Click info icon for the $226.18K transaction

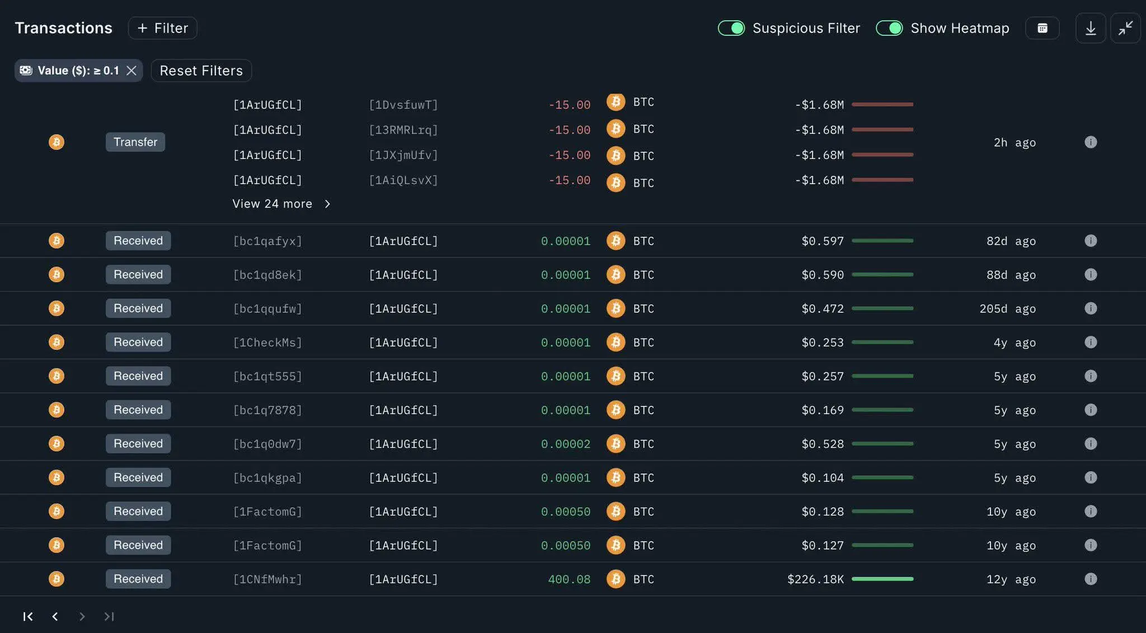coord(1090,579)
